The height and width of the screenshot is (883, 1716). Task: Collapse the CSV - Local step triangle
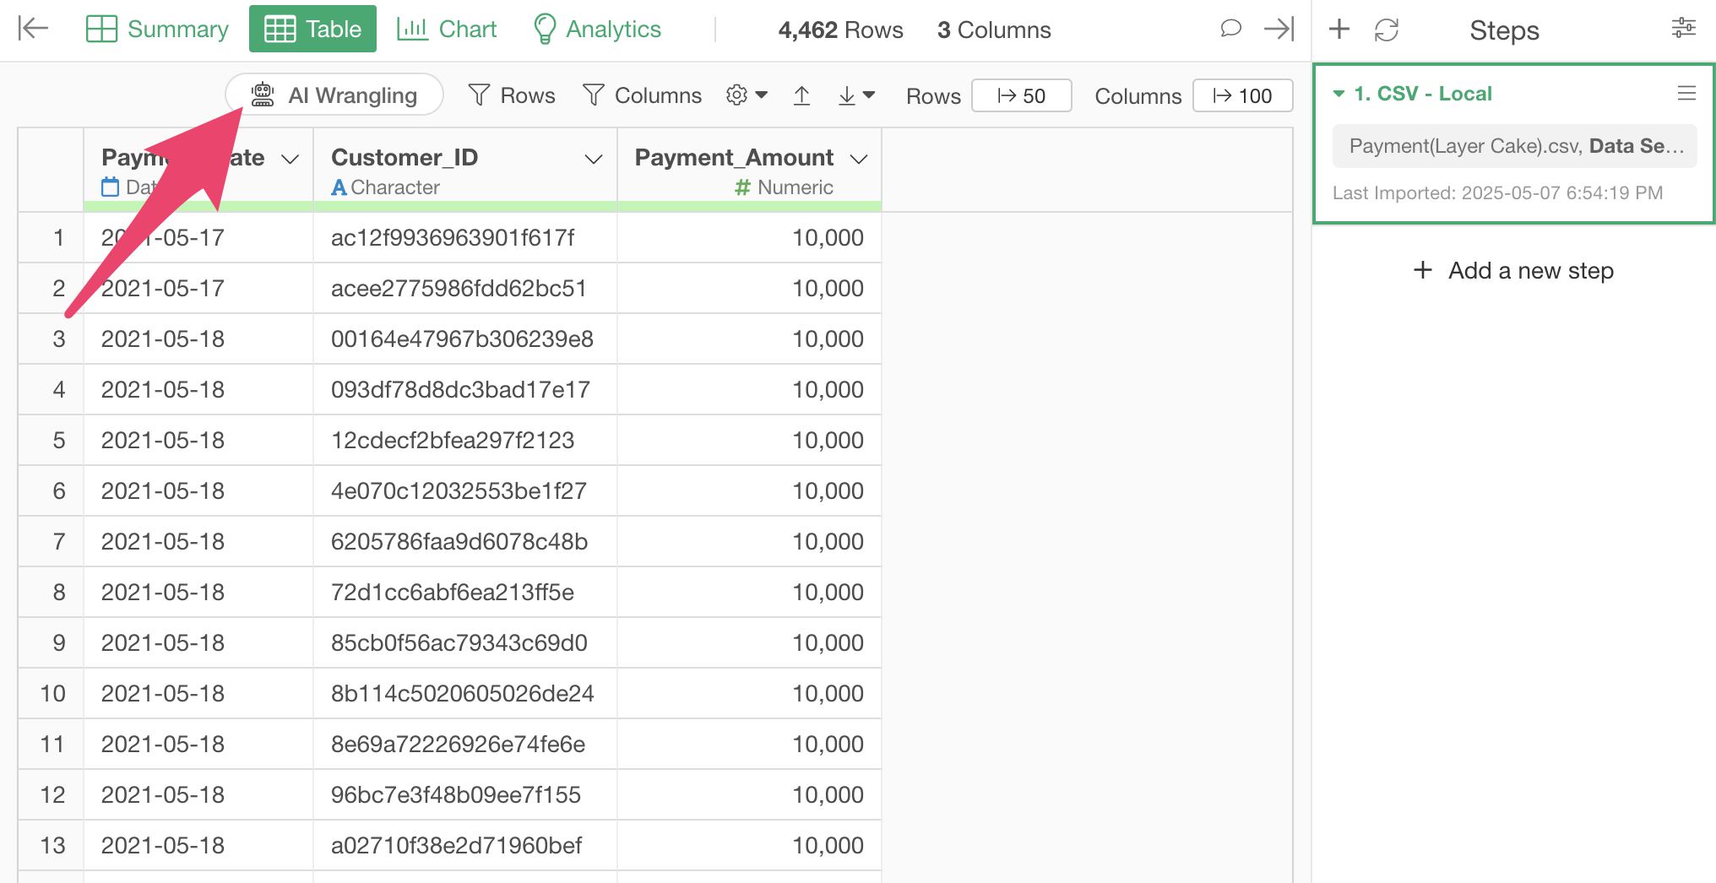pos(1339,94)
